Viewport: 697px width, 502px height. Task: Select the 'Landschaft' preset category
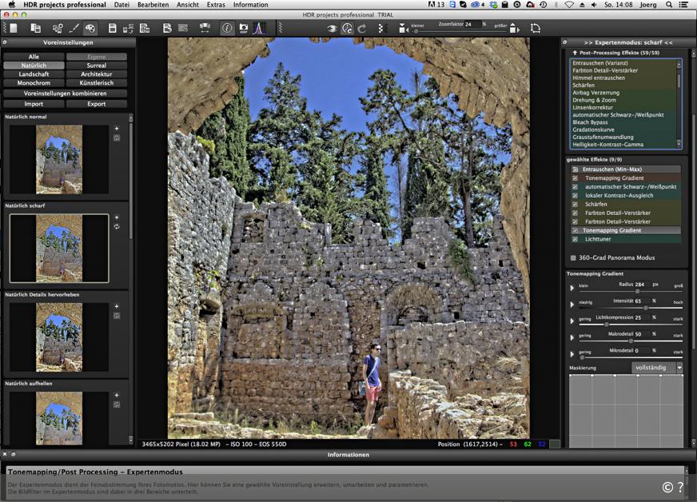click(34, 74)
